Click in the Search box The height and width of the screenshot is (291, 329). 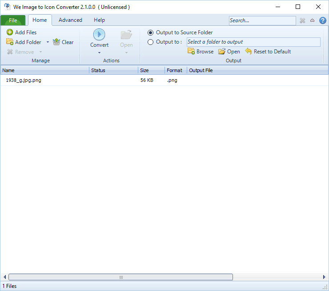[262, 20]
